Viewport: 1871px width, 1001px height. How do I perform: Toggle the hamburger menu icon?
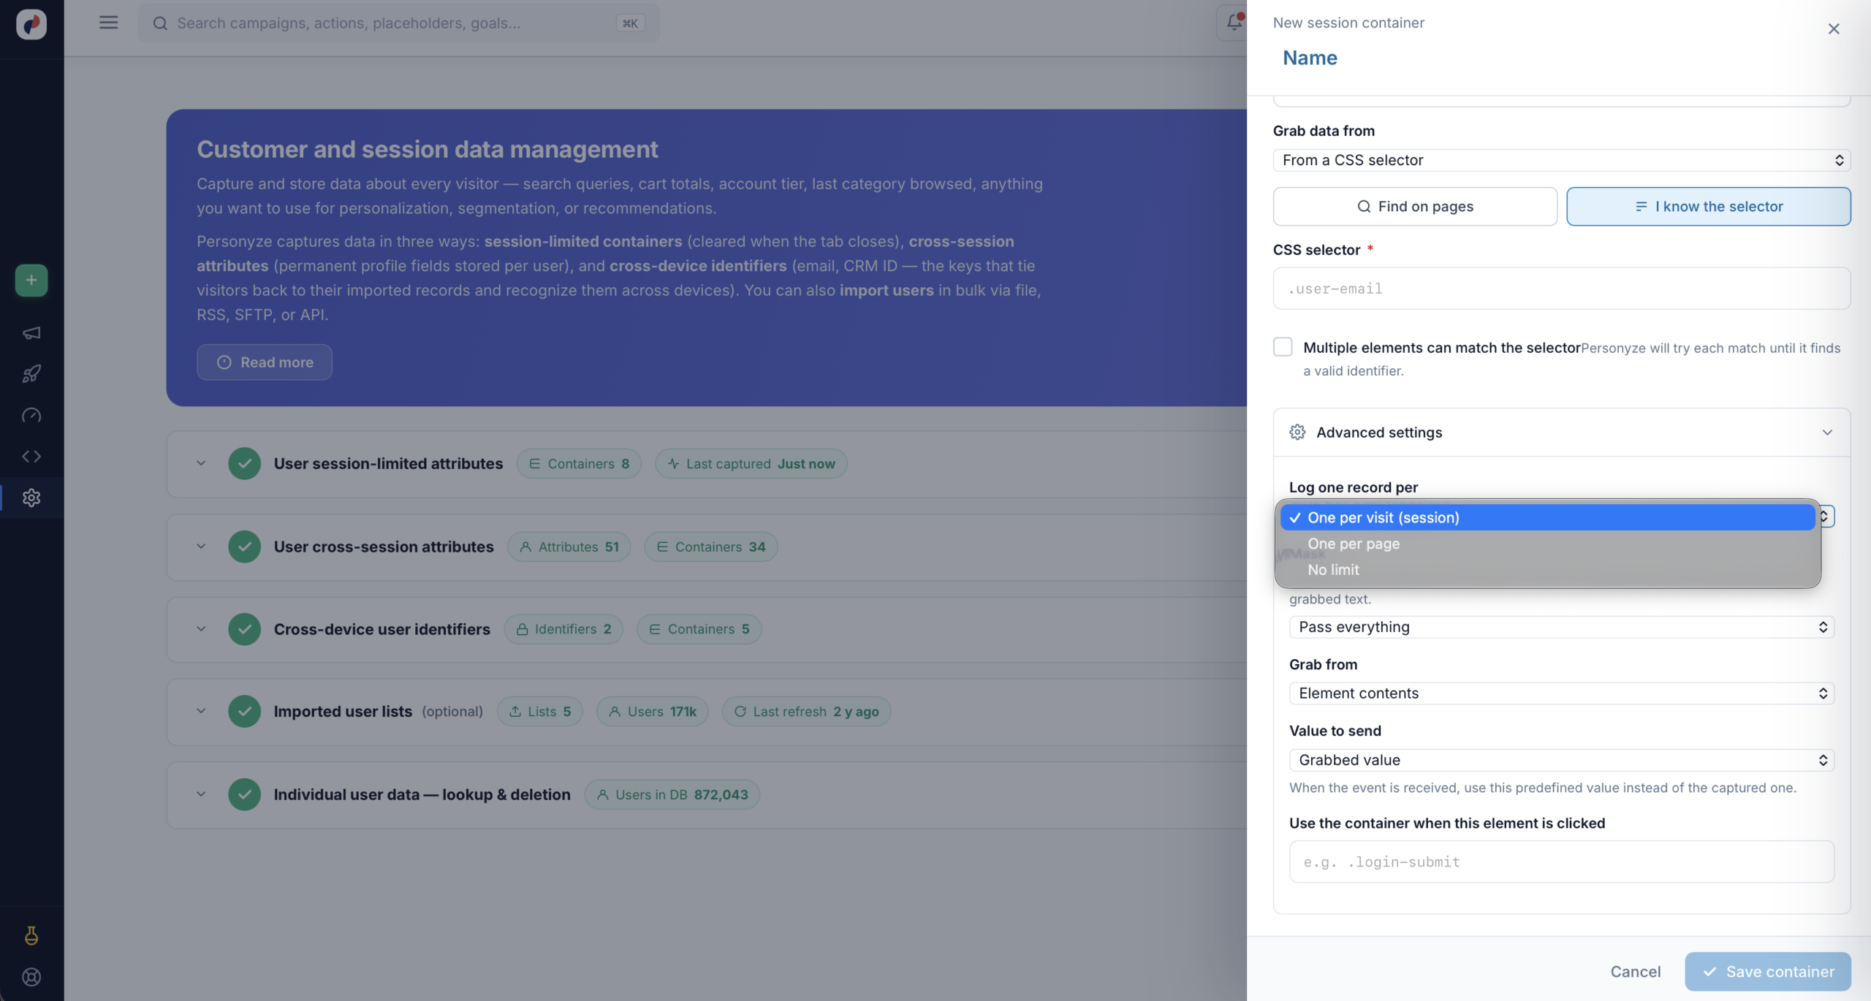(109, 23)
